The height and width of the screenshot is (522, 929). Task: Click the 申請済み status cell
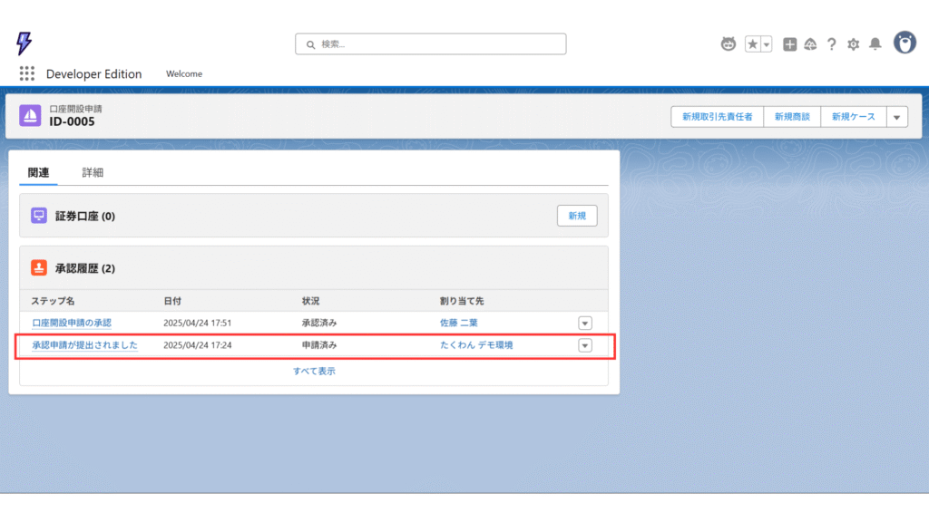click(319, 345)
